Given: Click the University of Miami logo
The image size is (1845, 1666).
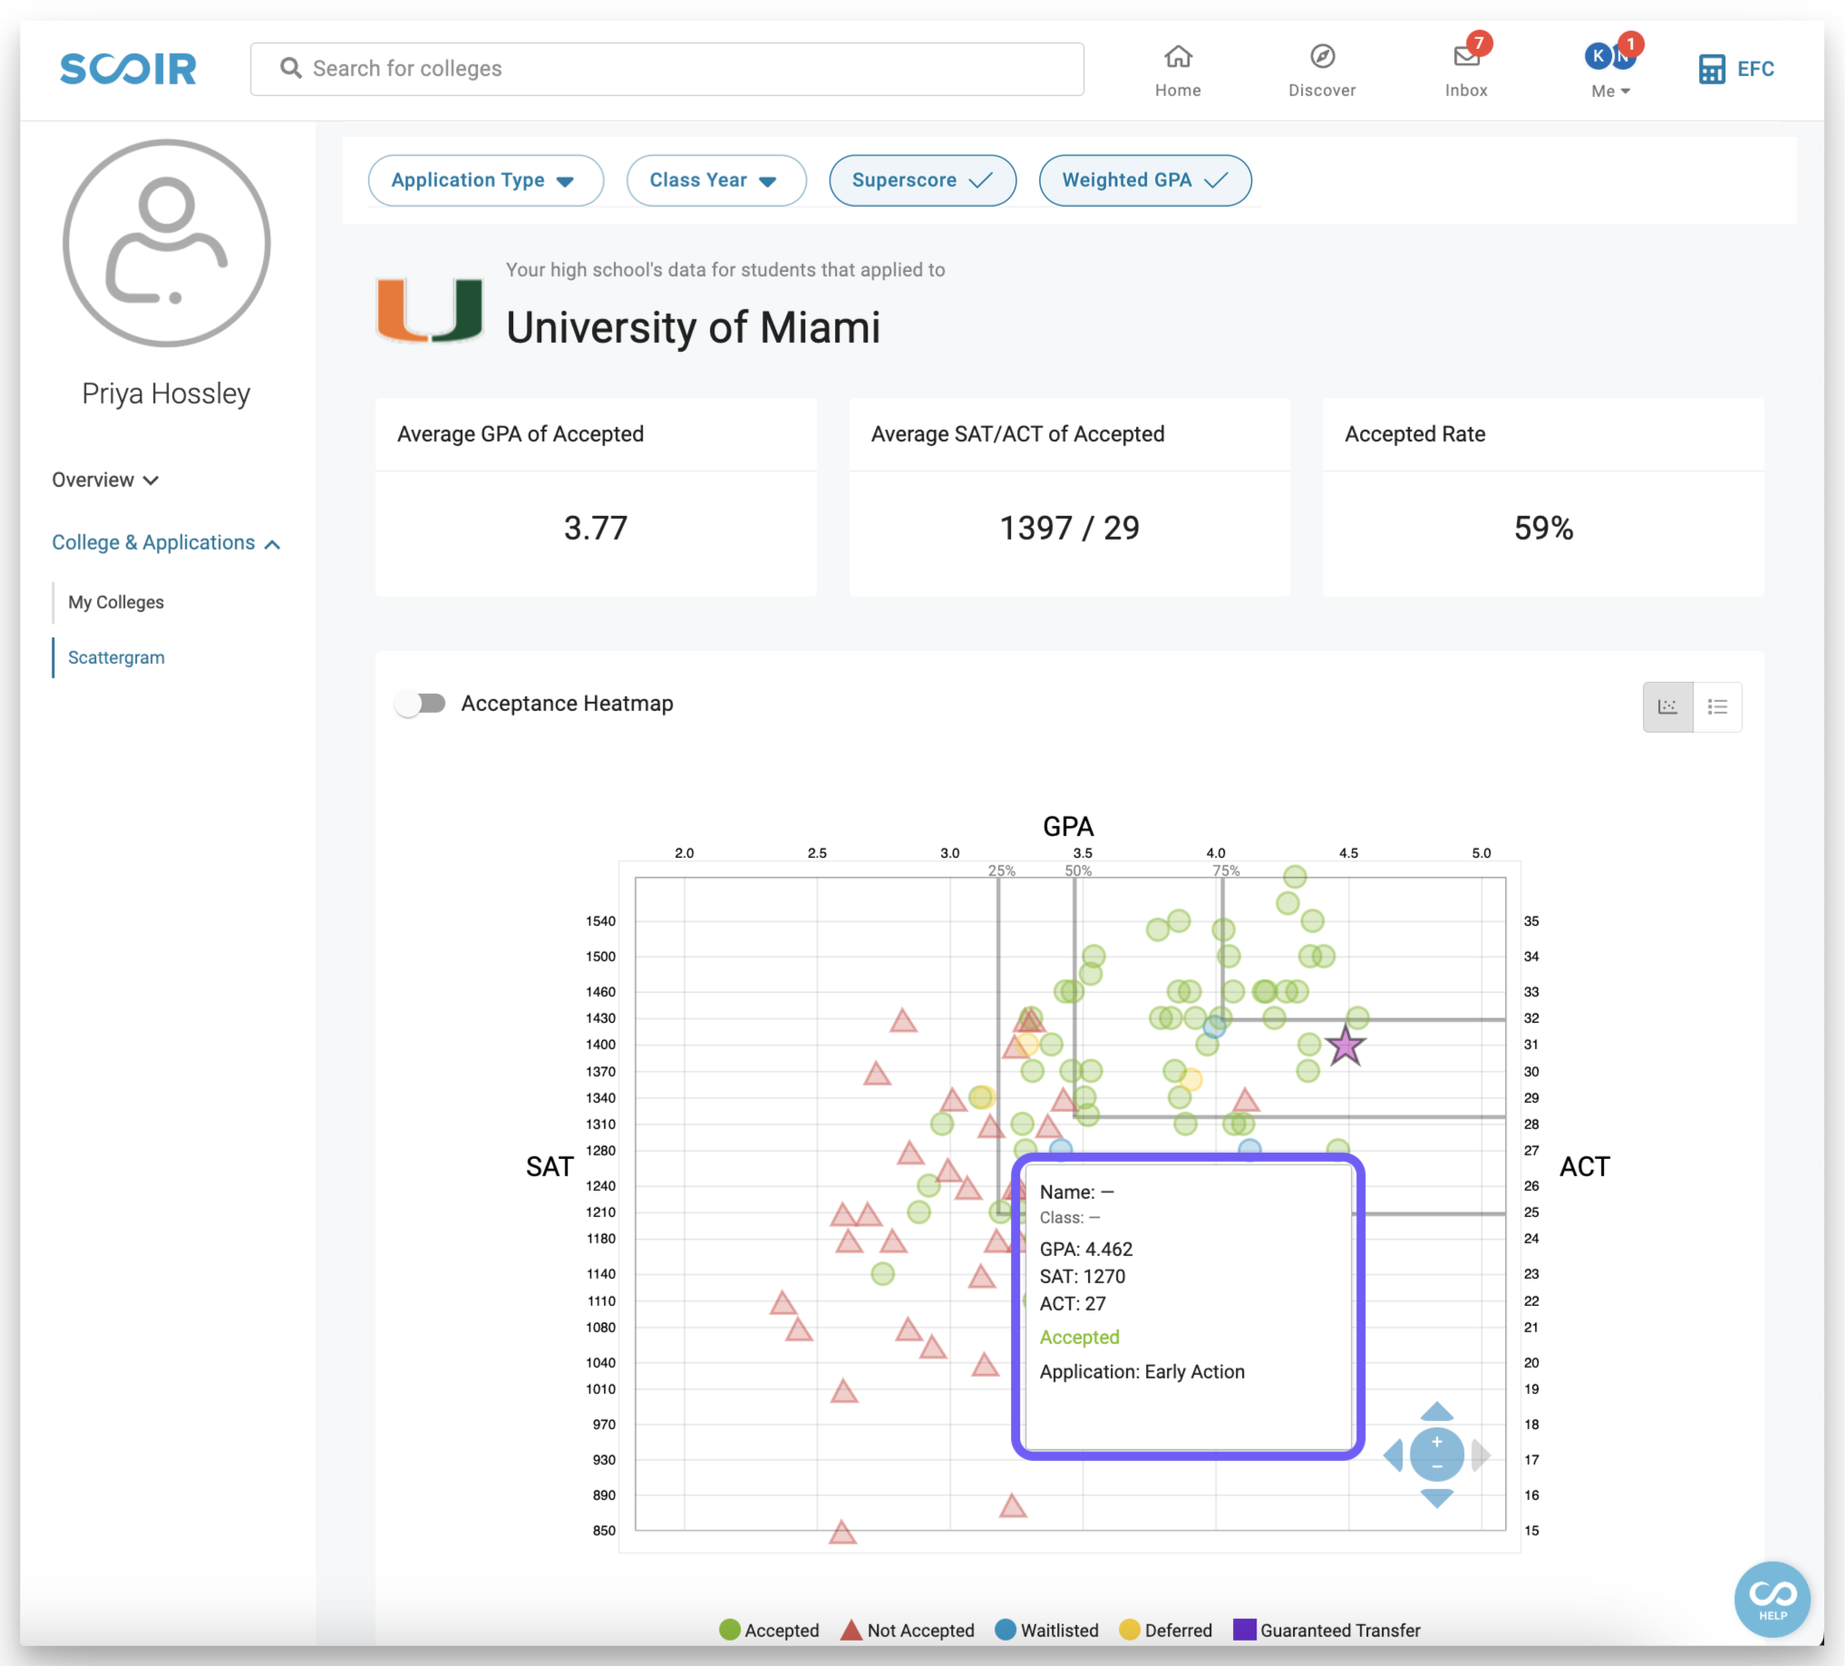Looking at the screenshot, I should click(430, 310).
